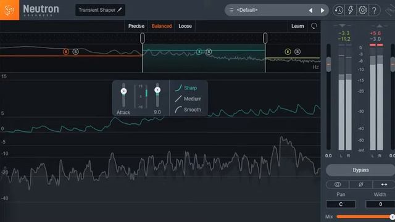Click the channel swap arrows icon

(384, 184)
